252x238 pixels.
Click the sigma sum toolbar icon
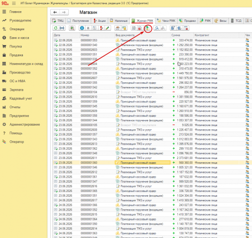click(88, 28)
